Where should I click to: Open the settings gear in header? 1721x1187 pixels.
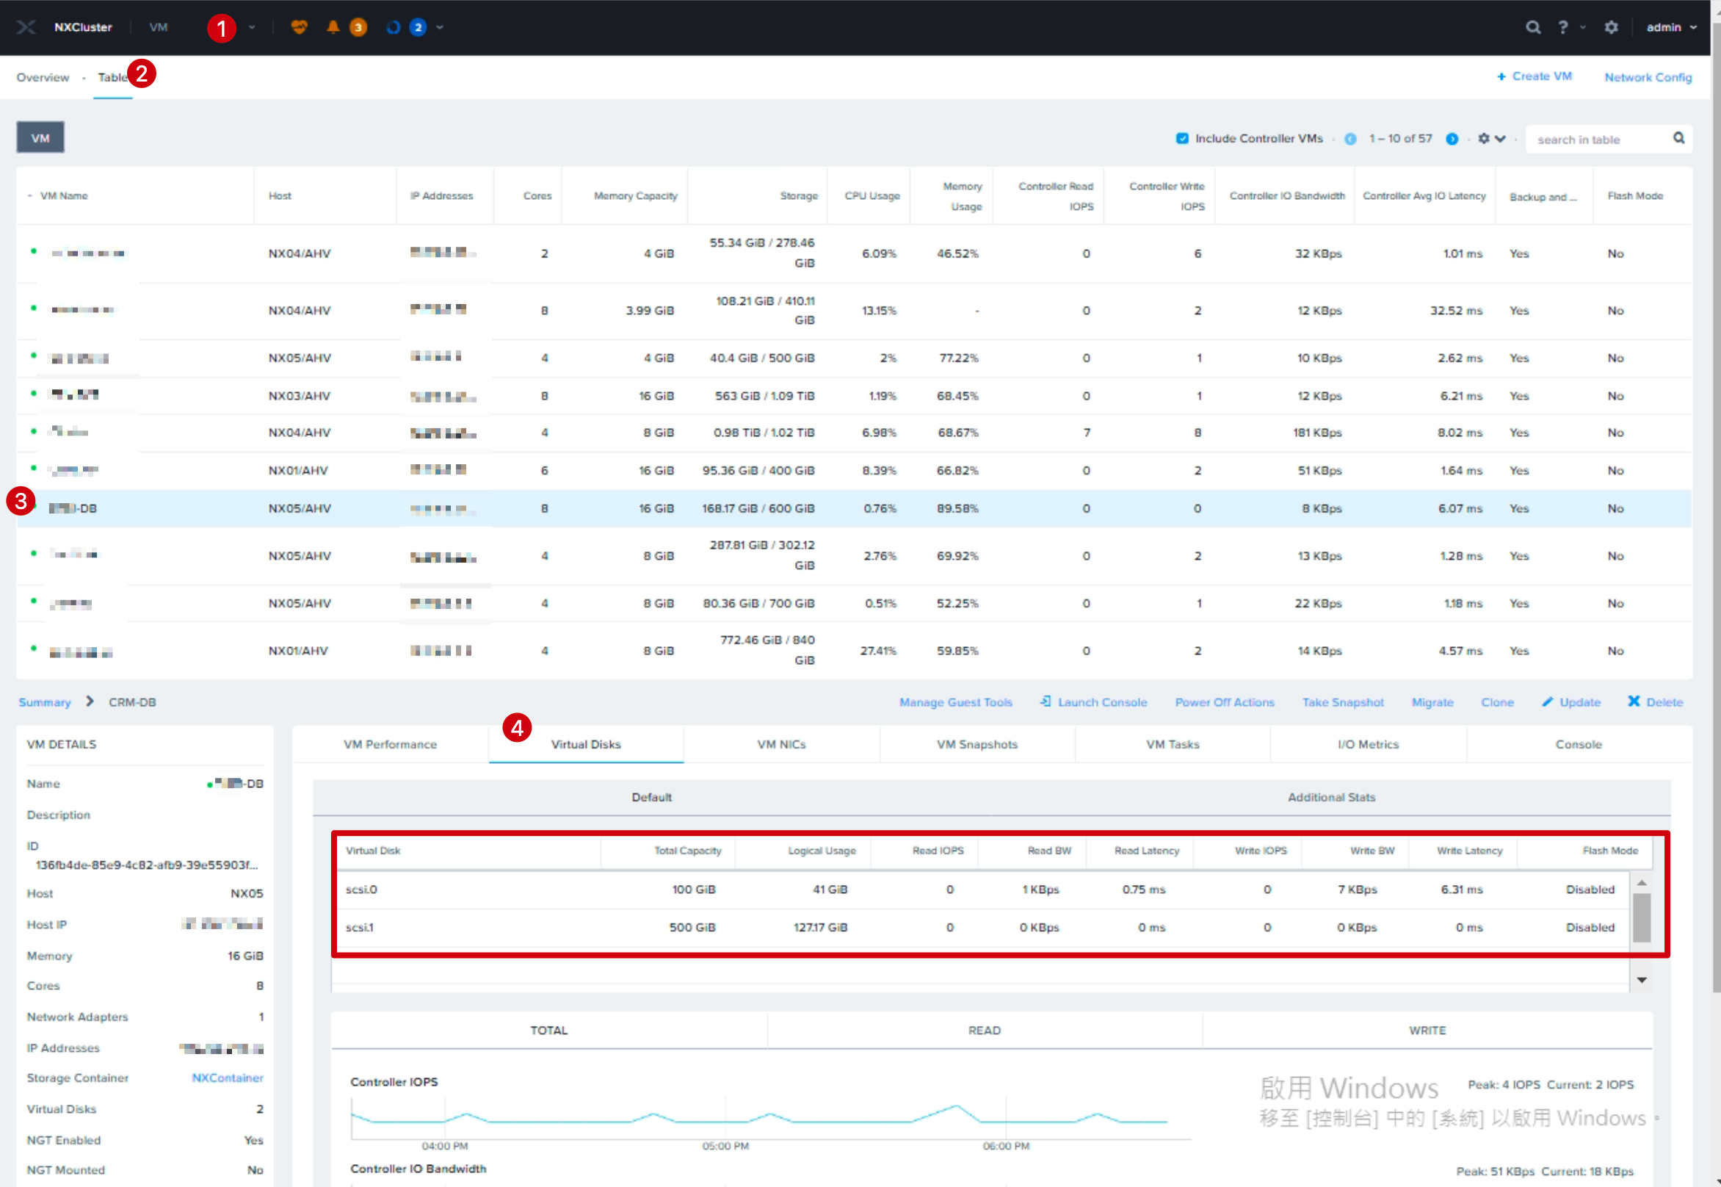1611,27
